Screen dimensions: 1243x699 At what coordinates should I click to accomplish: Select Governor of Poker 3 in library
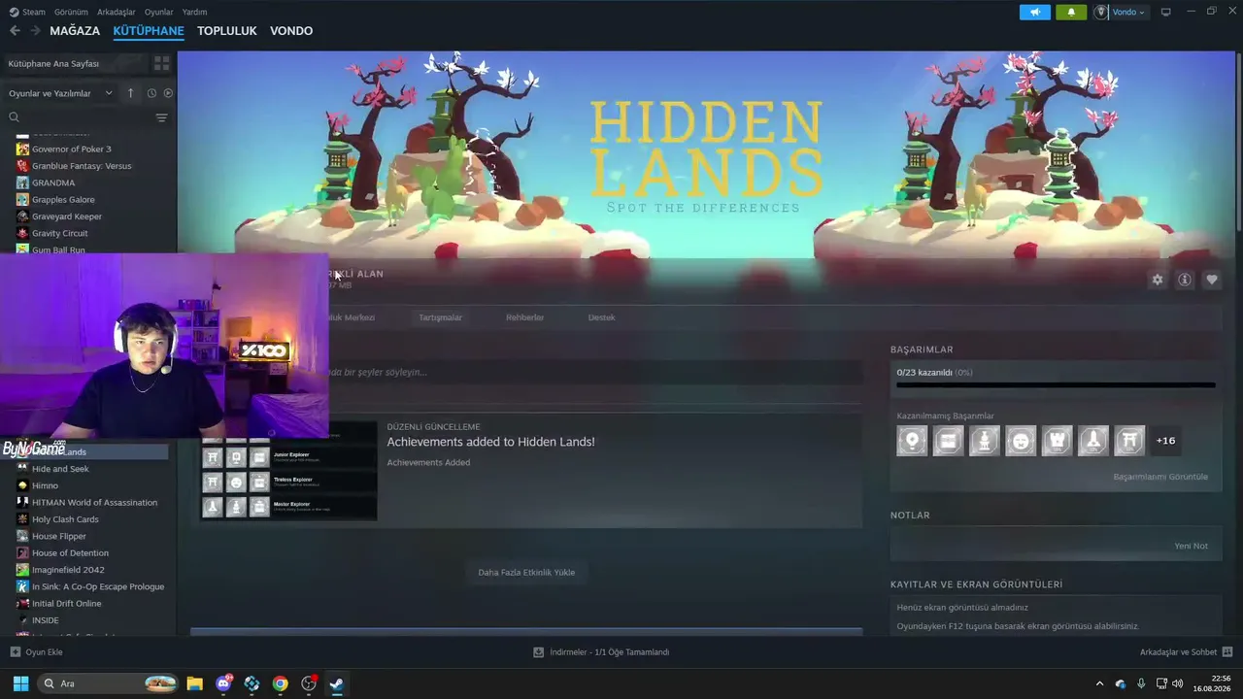71,150
